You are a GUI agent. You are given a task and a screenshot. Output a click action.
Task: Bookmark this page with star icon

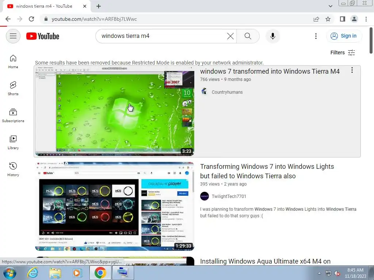pos(328,19)
